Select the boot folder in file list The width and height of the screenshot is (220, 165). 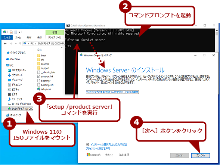pos(42,55)
